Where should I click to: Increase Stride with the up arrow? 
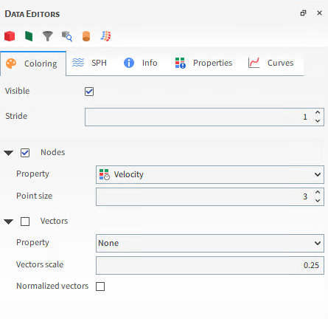click(x=318, y=112)
